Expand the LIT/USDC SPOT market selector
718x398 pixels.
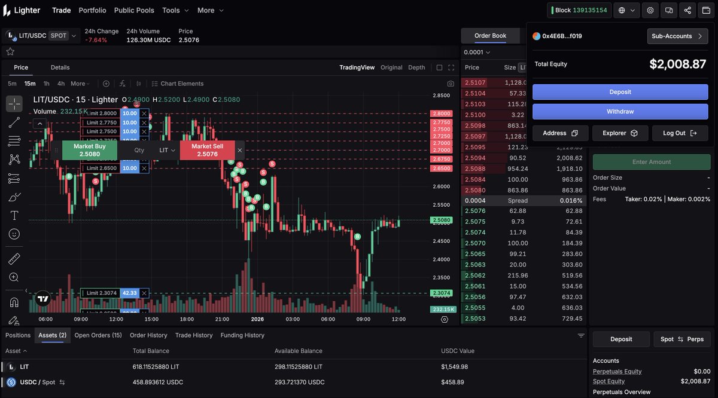42,36
